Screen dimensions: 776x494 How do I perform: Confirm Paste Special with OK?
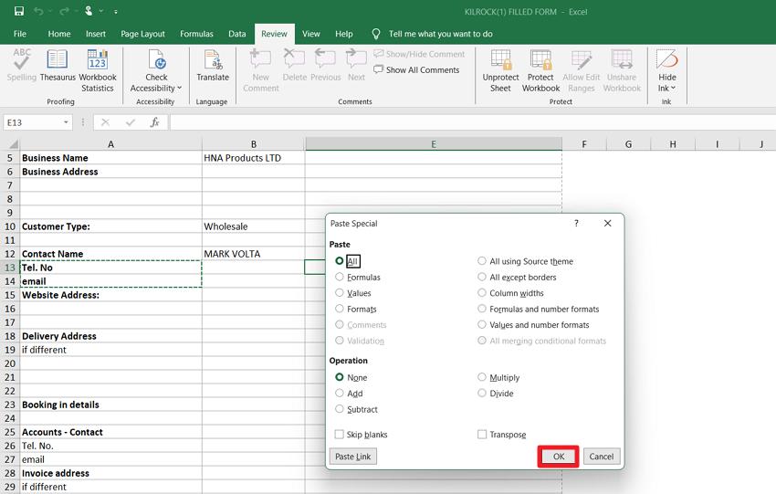tap(558, 457)
